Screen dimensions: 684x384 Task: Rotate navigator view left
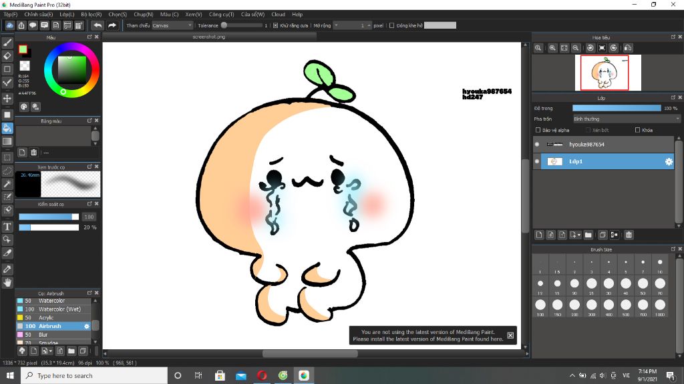tap(590, 48)
